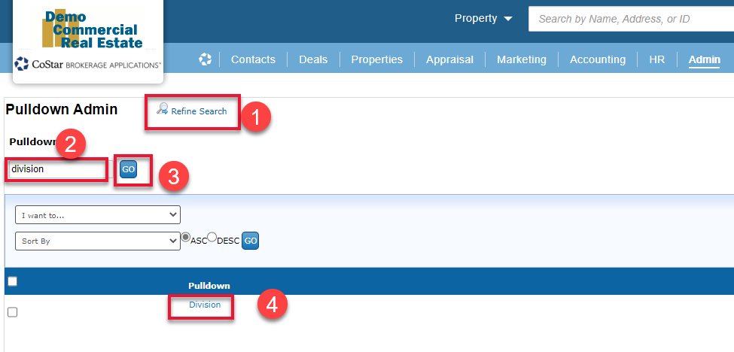Image resolution: width=734 pixels, height=352 pixels.
Task: Click the Pulldown name input field
Action: [x=59, y=169]
